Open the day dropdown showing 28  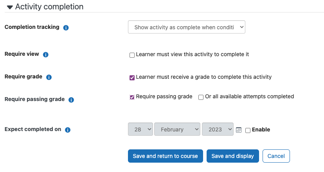[140, 129]
